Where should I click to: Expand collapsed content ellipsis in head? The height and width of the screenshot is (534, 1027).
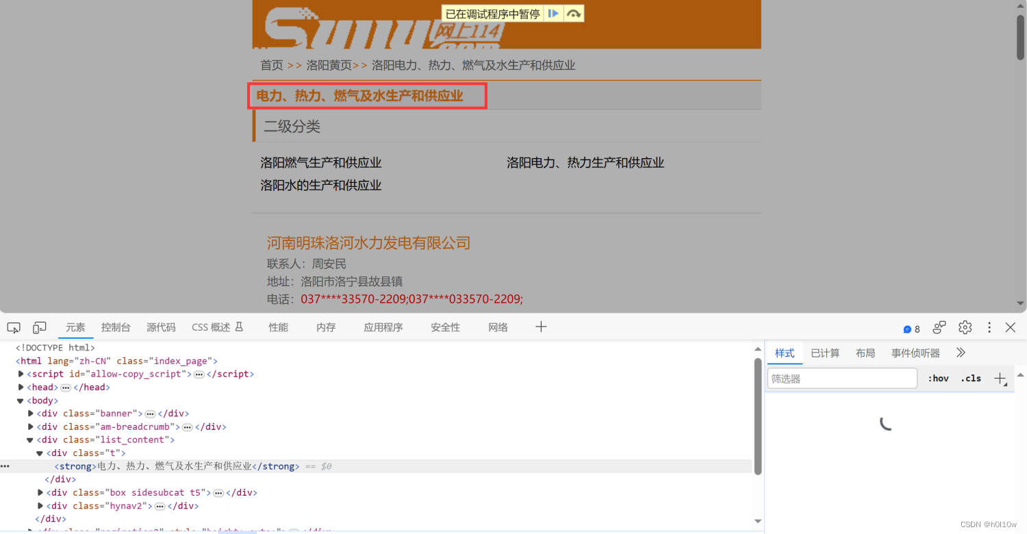pyautogui.click(x=66, y=387)
